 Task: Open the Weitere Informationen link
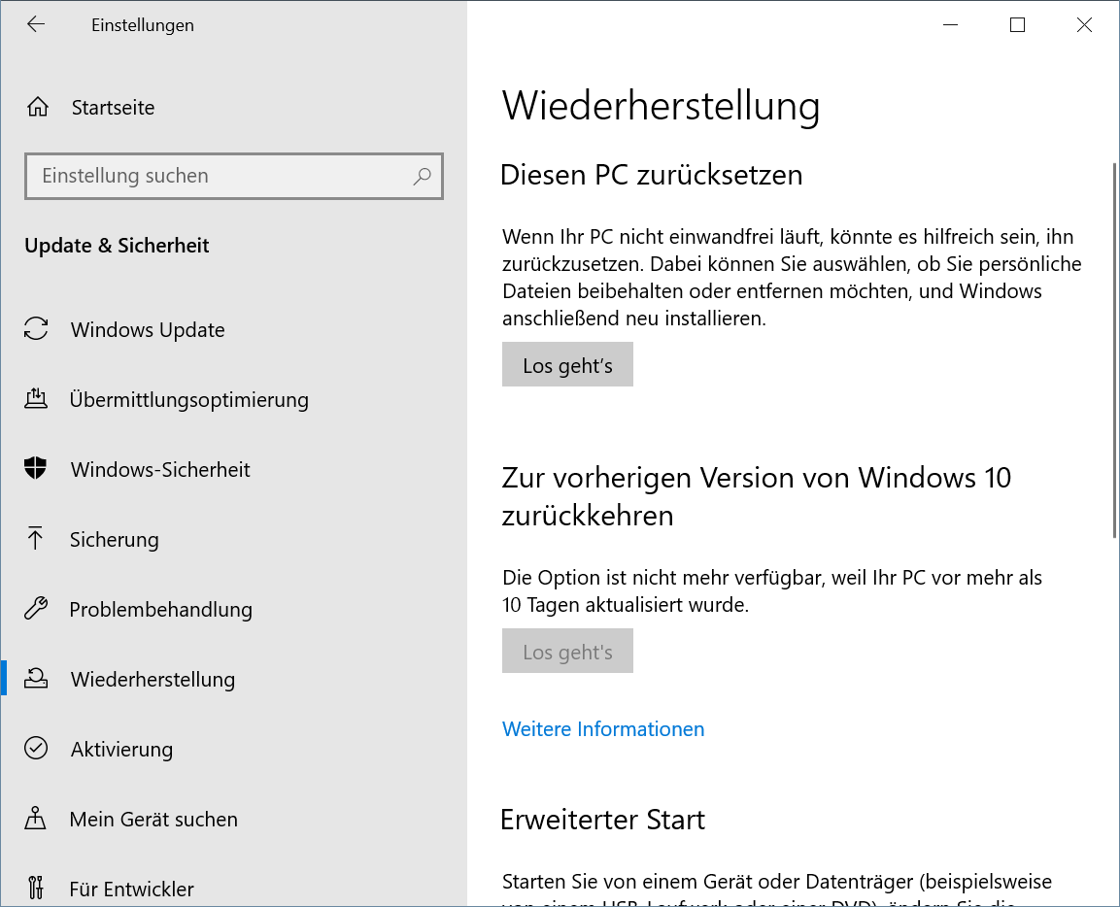click(x=603, y=729)
